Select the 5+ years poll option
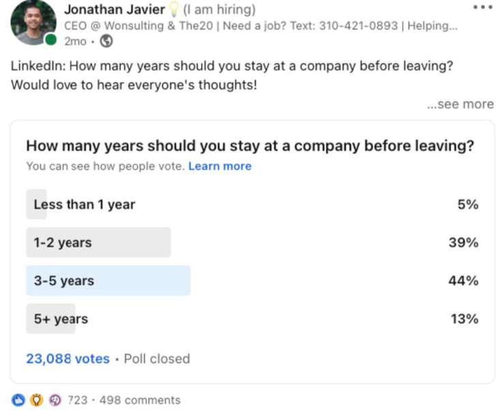 (x=252, y=319)
